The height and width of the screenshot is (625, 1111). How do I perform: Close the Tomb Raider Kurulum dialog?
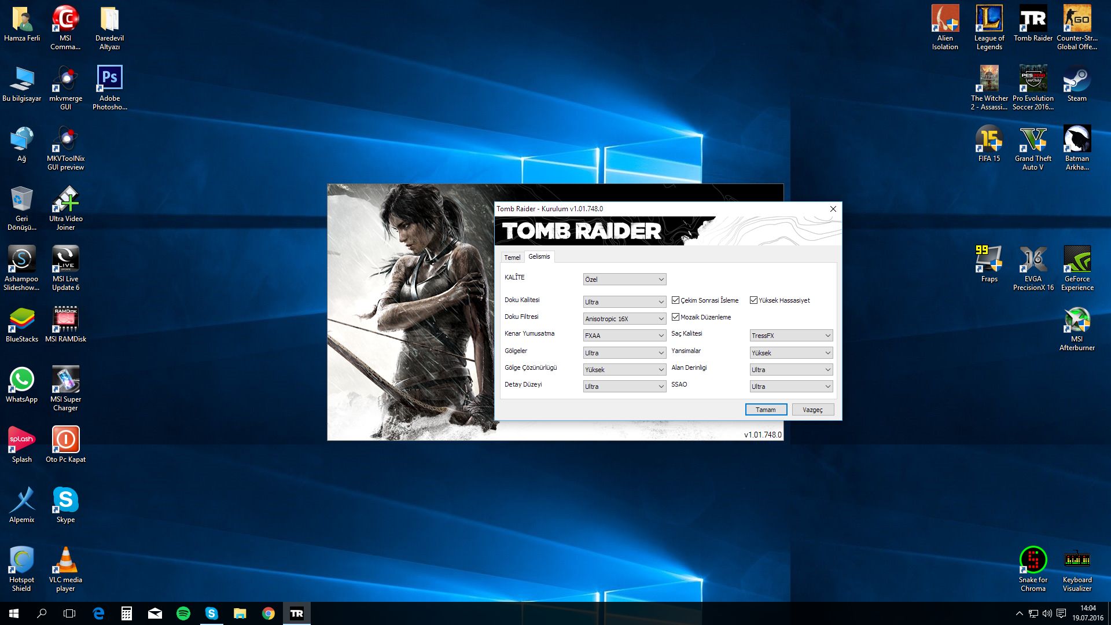pos(833,209)
